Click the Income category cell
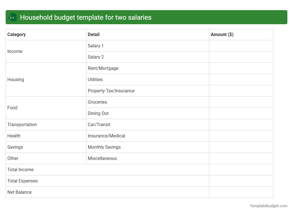The width and height of the screenshot is (293, 214). [15, 51]
